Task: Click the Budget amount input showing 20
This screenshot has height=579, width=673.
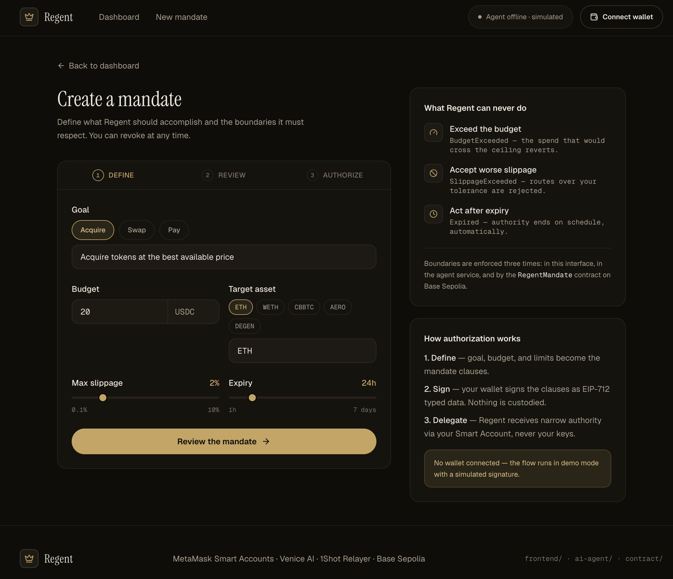Action: (x=119, y=311)
